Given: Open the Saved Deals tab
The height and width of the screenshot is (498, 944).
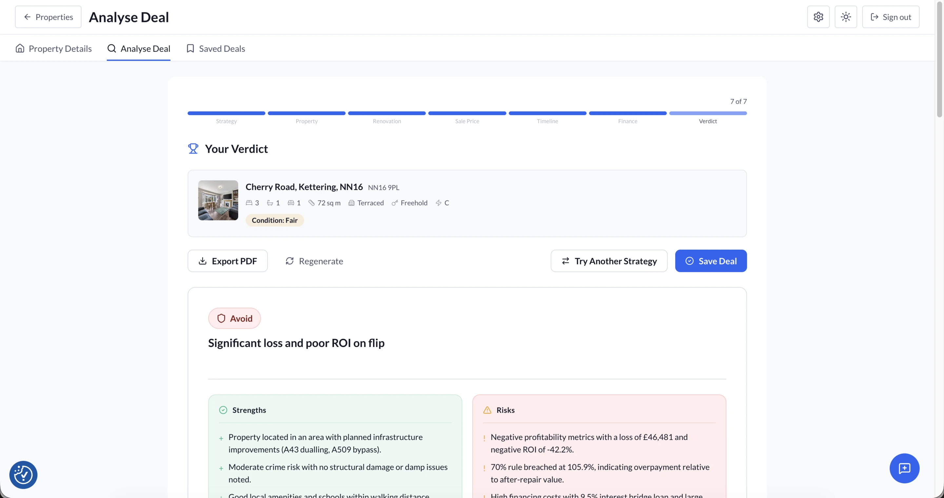Looking at the screenshot, I should [x=215, y=48].
